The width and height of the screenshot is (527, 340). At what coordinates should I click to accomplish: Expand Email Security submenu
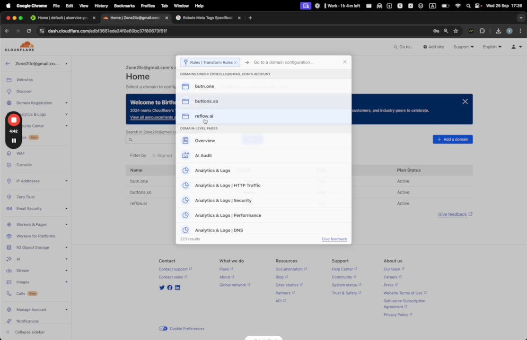[x=66, y=208]
